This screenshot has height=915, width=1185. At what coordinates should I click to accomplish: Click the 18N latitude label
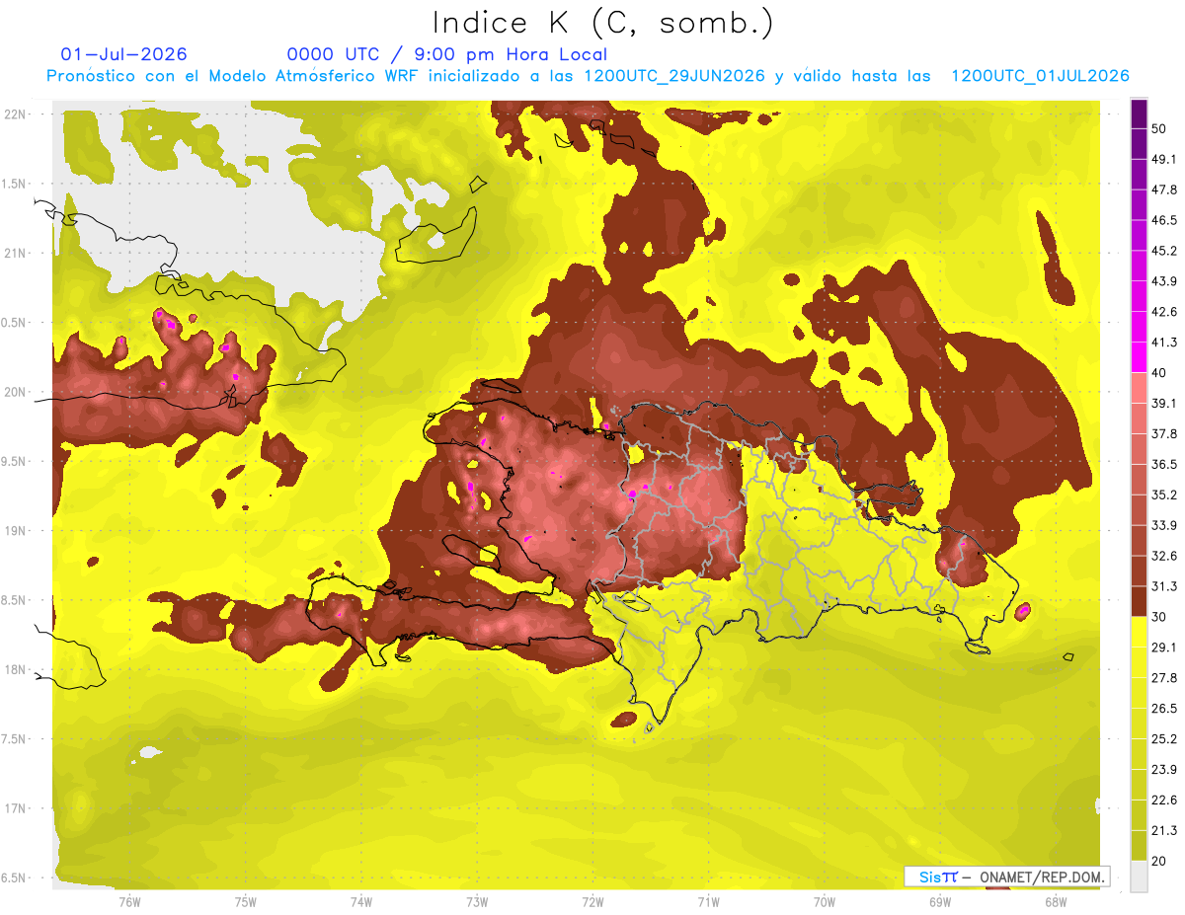[x=15, y=670]
